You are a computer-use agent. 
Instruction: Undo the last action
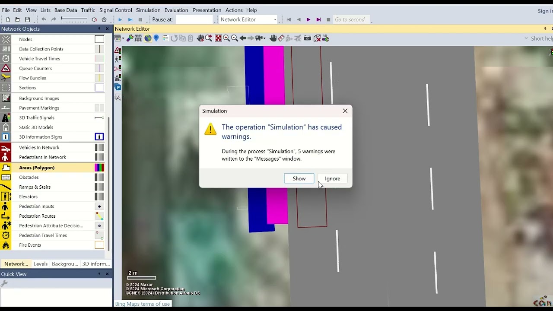click(x=44, y=19)
